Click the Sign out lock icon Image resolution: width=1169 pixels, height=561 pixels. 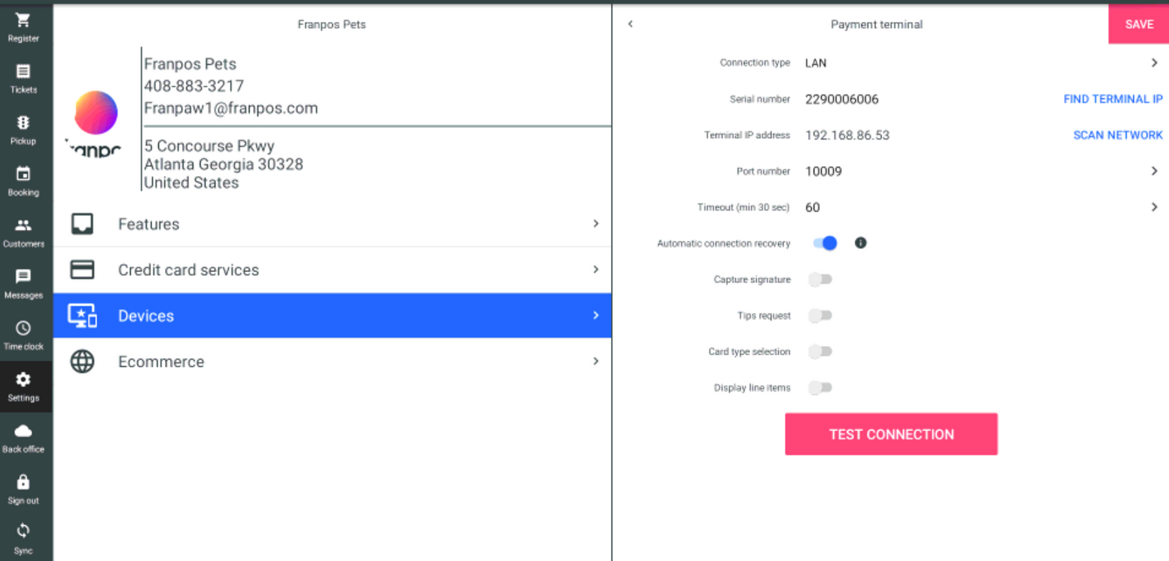(23, 482)
